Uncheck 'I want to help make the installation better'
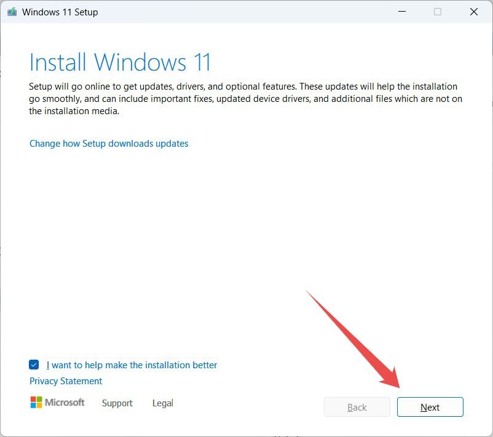Viewport: 493px width, 437px height. click(34, 365)
